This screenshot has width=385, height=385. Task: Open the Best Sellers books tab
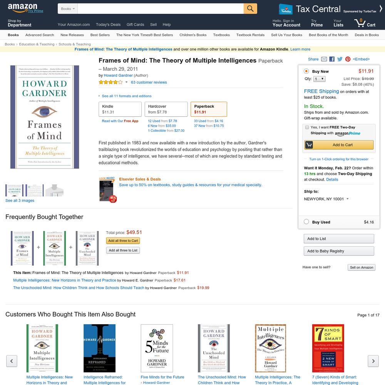coord(100,35)
